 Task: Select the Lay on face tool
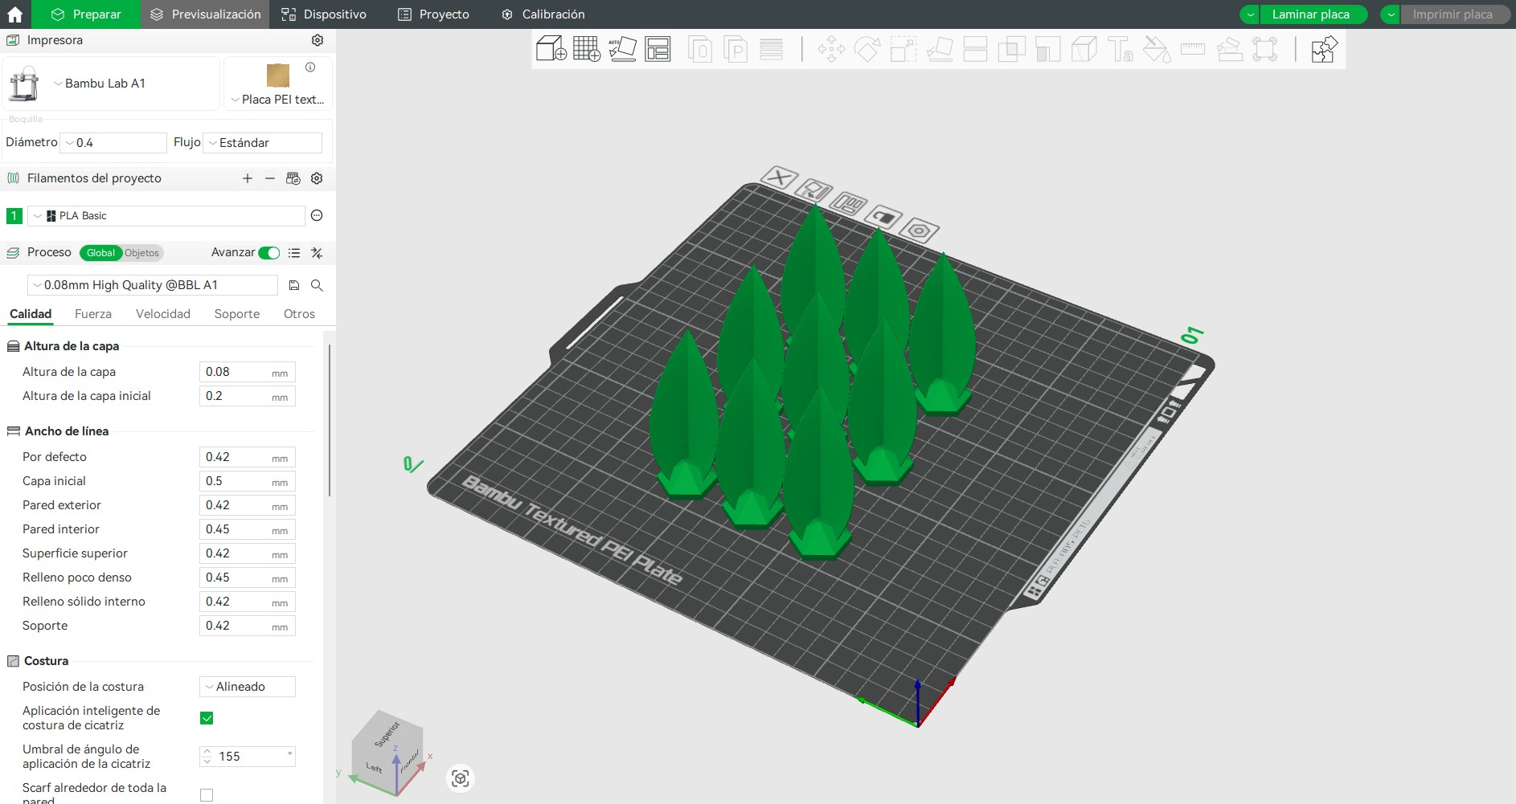pyautogui.click(x=940, y=50)
